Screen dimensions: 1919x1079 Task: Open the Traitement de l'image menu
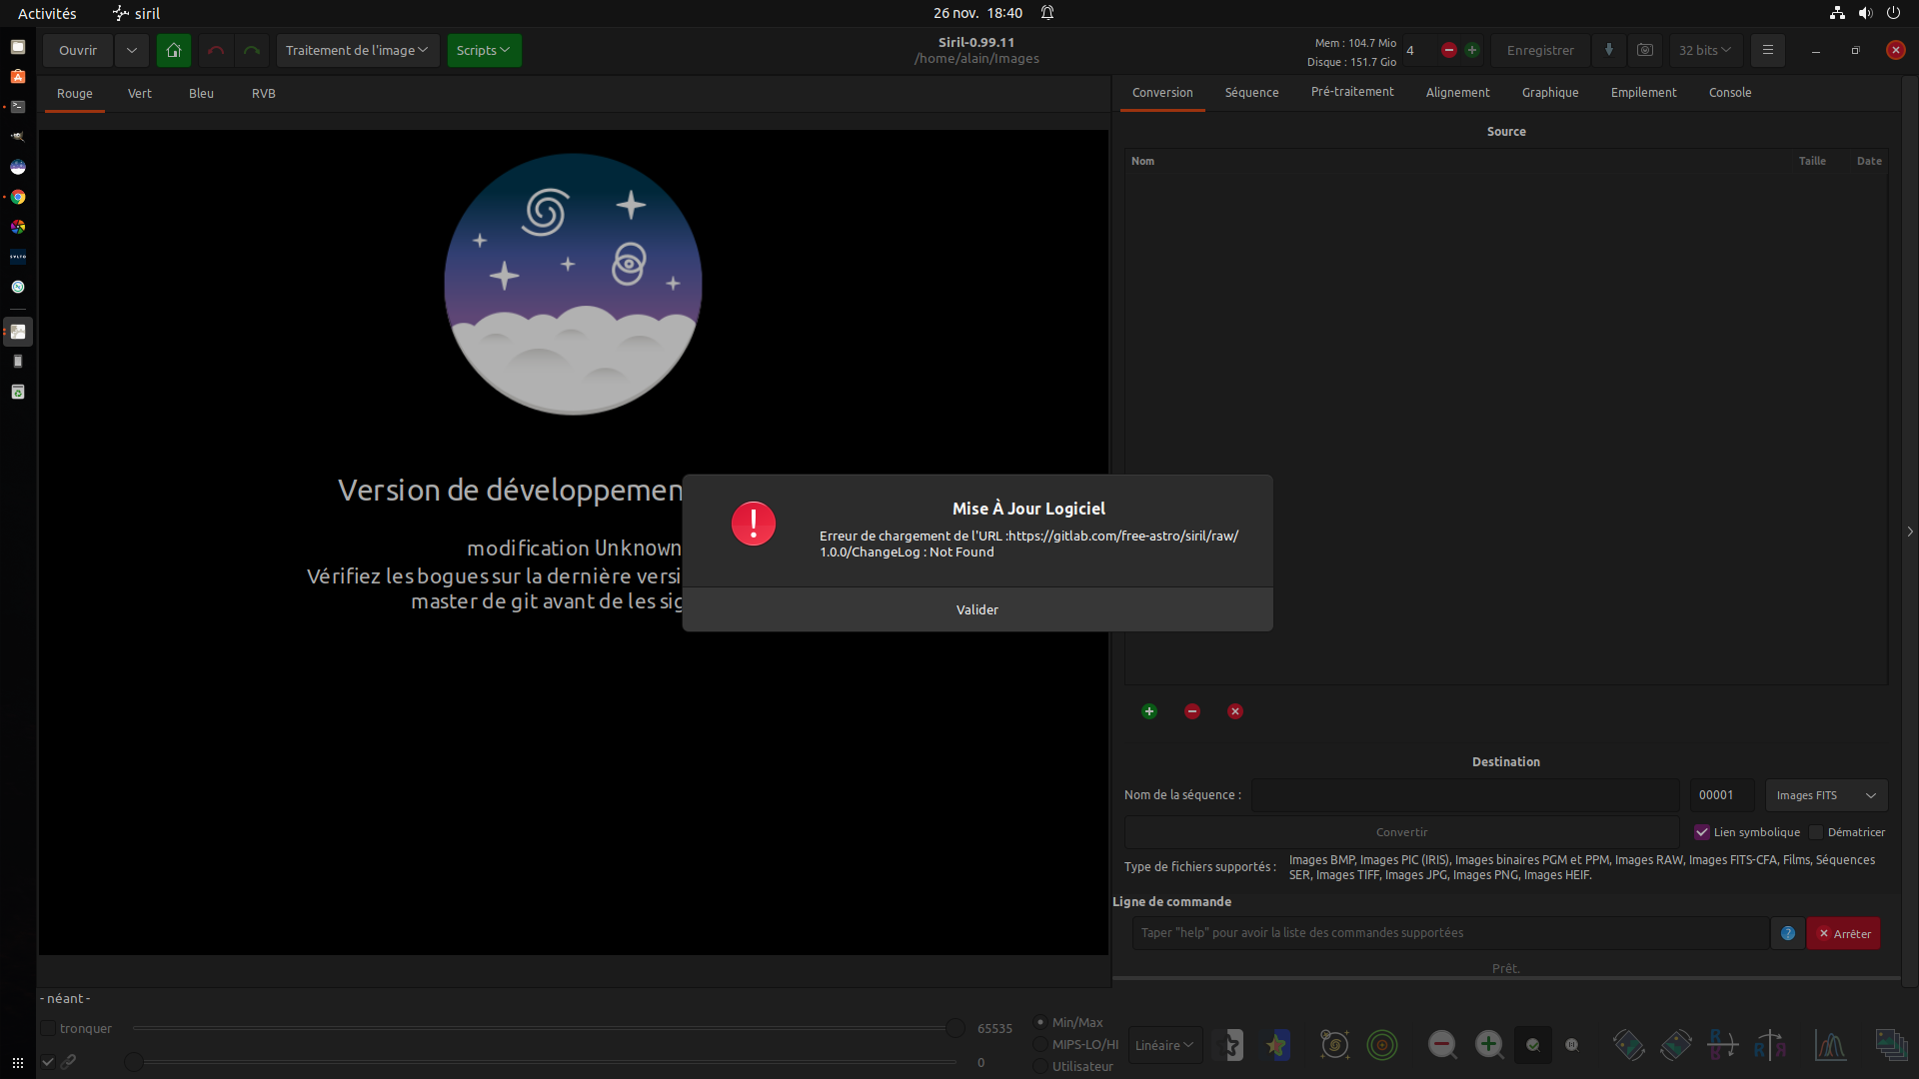pyautogui.click(x=357, y=50)
